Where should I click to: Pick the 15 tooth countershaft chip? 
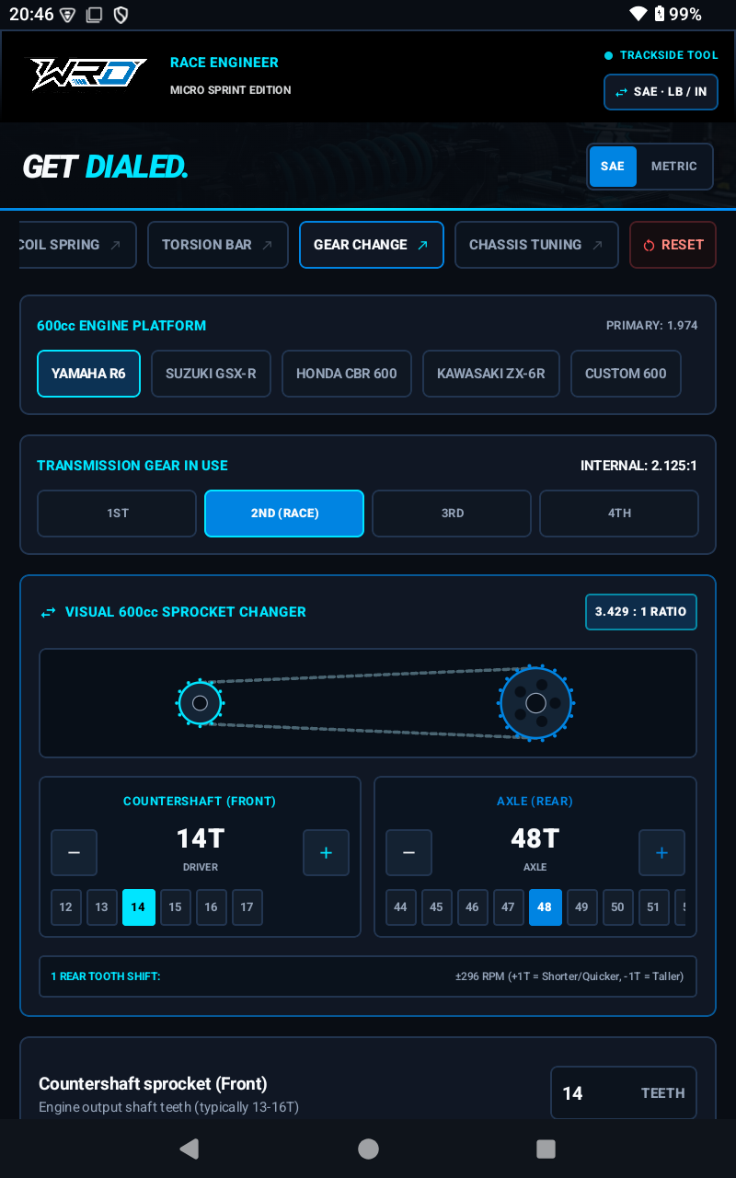[175, 907]
